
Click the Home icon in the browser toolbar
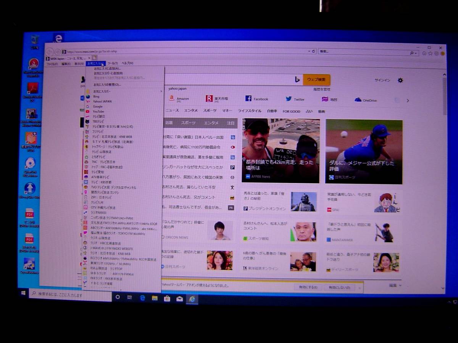tap(424, 53)
